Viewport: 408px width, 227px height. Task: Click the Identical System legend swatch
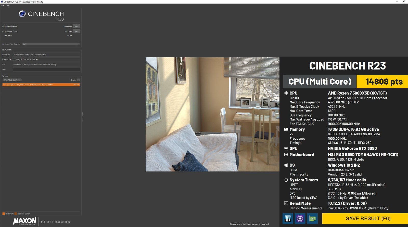click(x=16, y=214)
